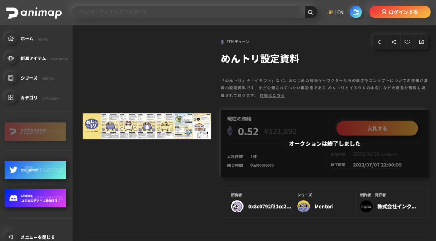
Task: Click the price value 0.52
Action: (248, 131)
